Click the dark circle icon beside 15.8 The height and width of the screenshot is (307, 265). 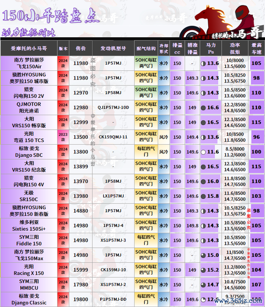click(x=203, y=196)
